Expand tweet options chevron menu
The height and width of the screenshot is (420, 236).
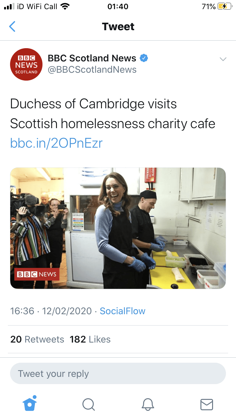(223, 59)
